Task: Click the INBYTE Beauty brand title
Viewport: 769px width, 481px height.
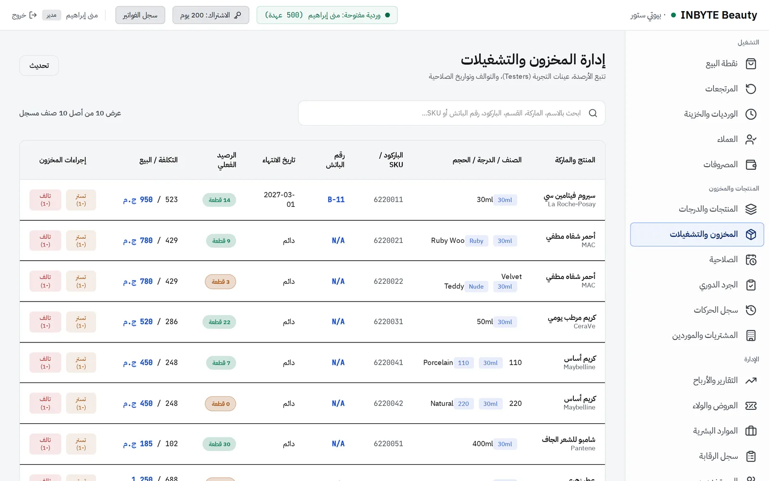Action: (719, 15)
